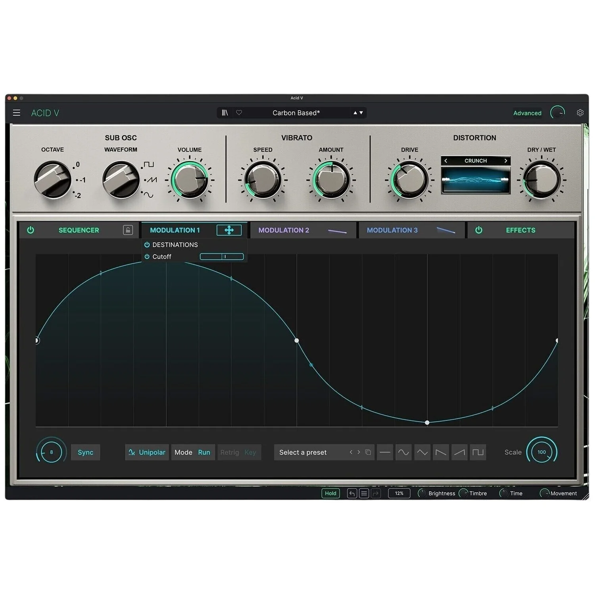Open the settings gear panel
Viewport: 595px width, 595px height.
coord(580,113)
